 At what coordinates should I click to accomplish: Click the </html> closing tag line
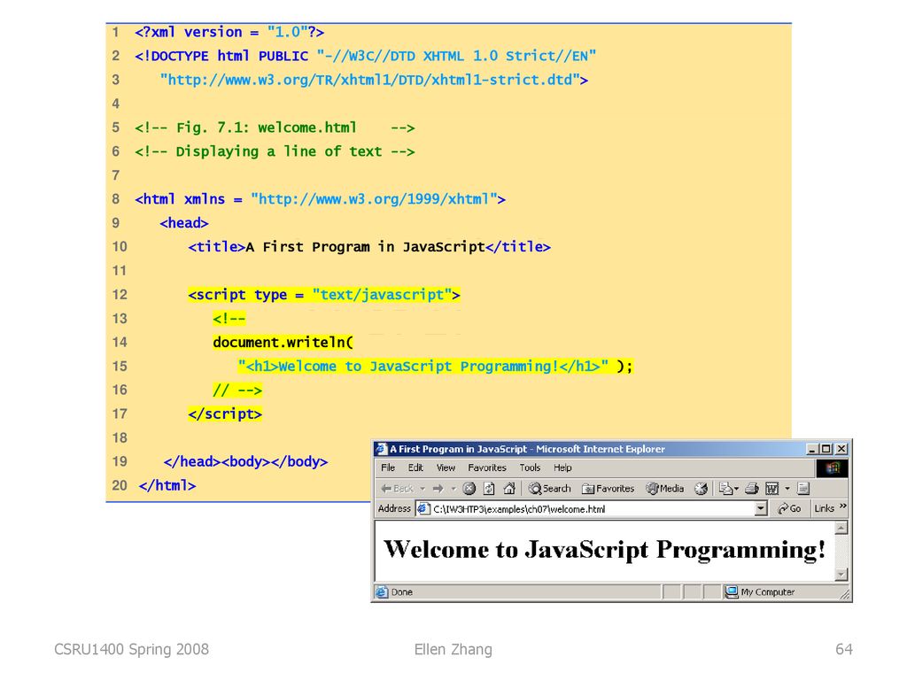click(167, 486)
